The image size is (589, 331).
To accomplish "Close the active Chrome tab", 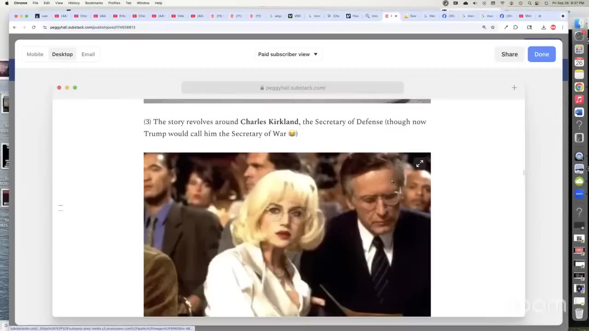I will point(396,16).
